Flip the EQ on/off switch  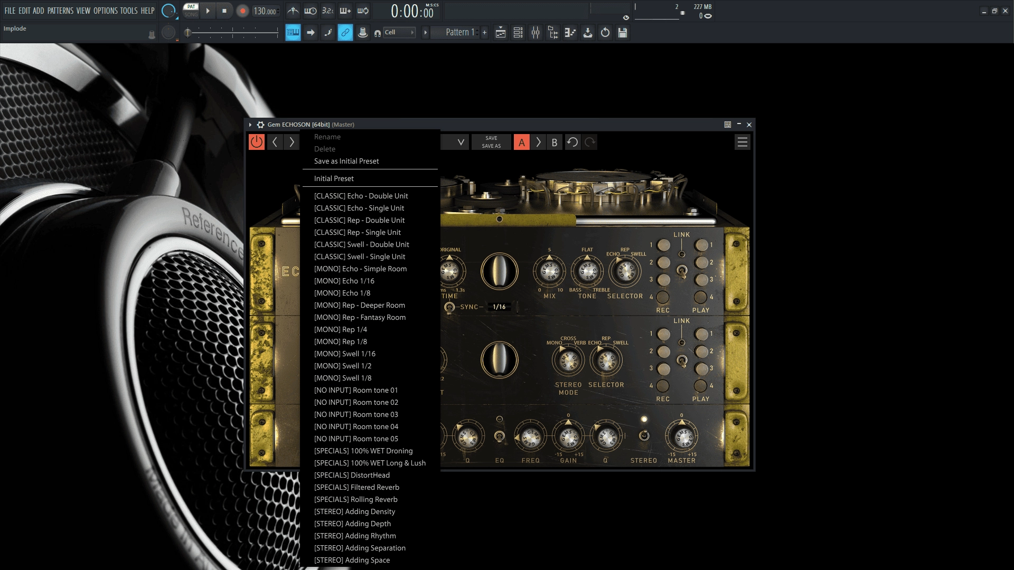(x=499, y=436)
